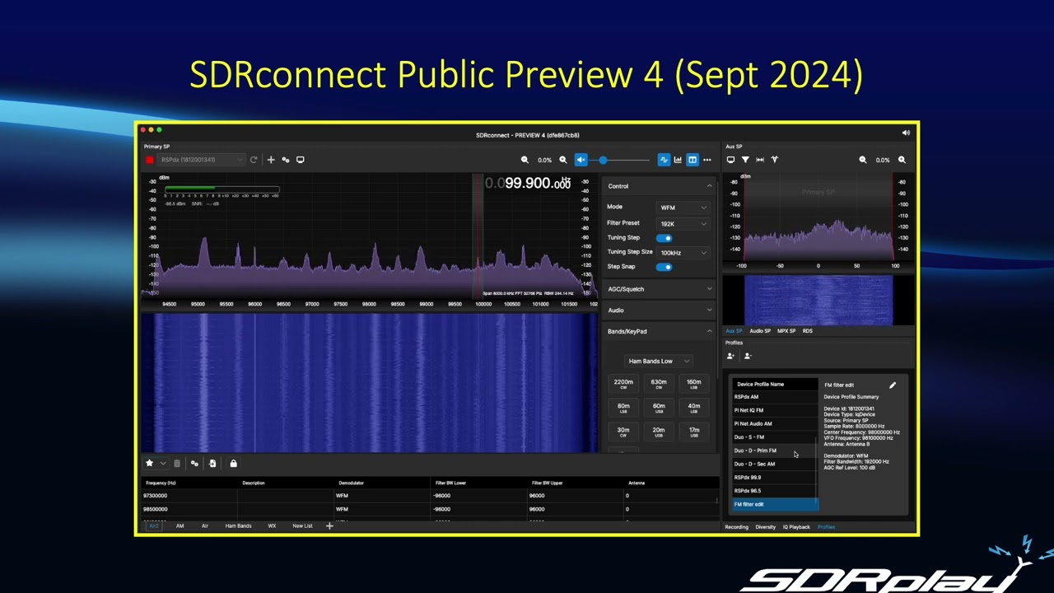1054x593 pixels.
Task: Select the 97300000 frequency row
Action: (x=428, y=496)
